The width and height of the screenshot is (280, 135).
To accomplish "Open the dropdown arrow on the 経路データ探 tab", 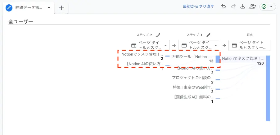I will pos(49,8).
